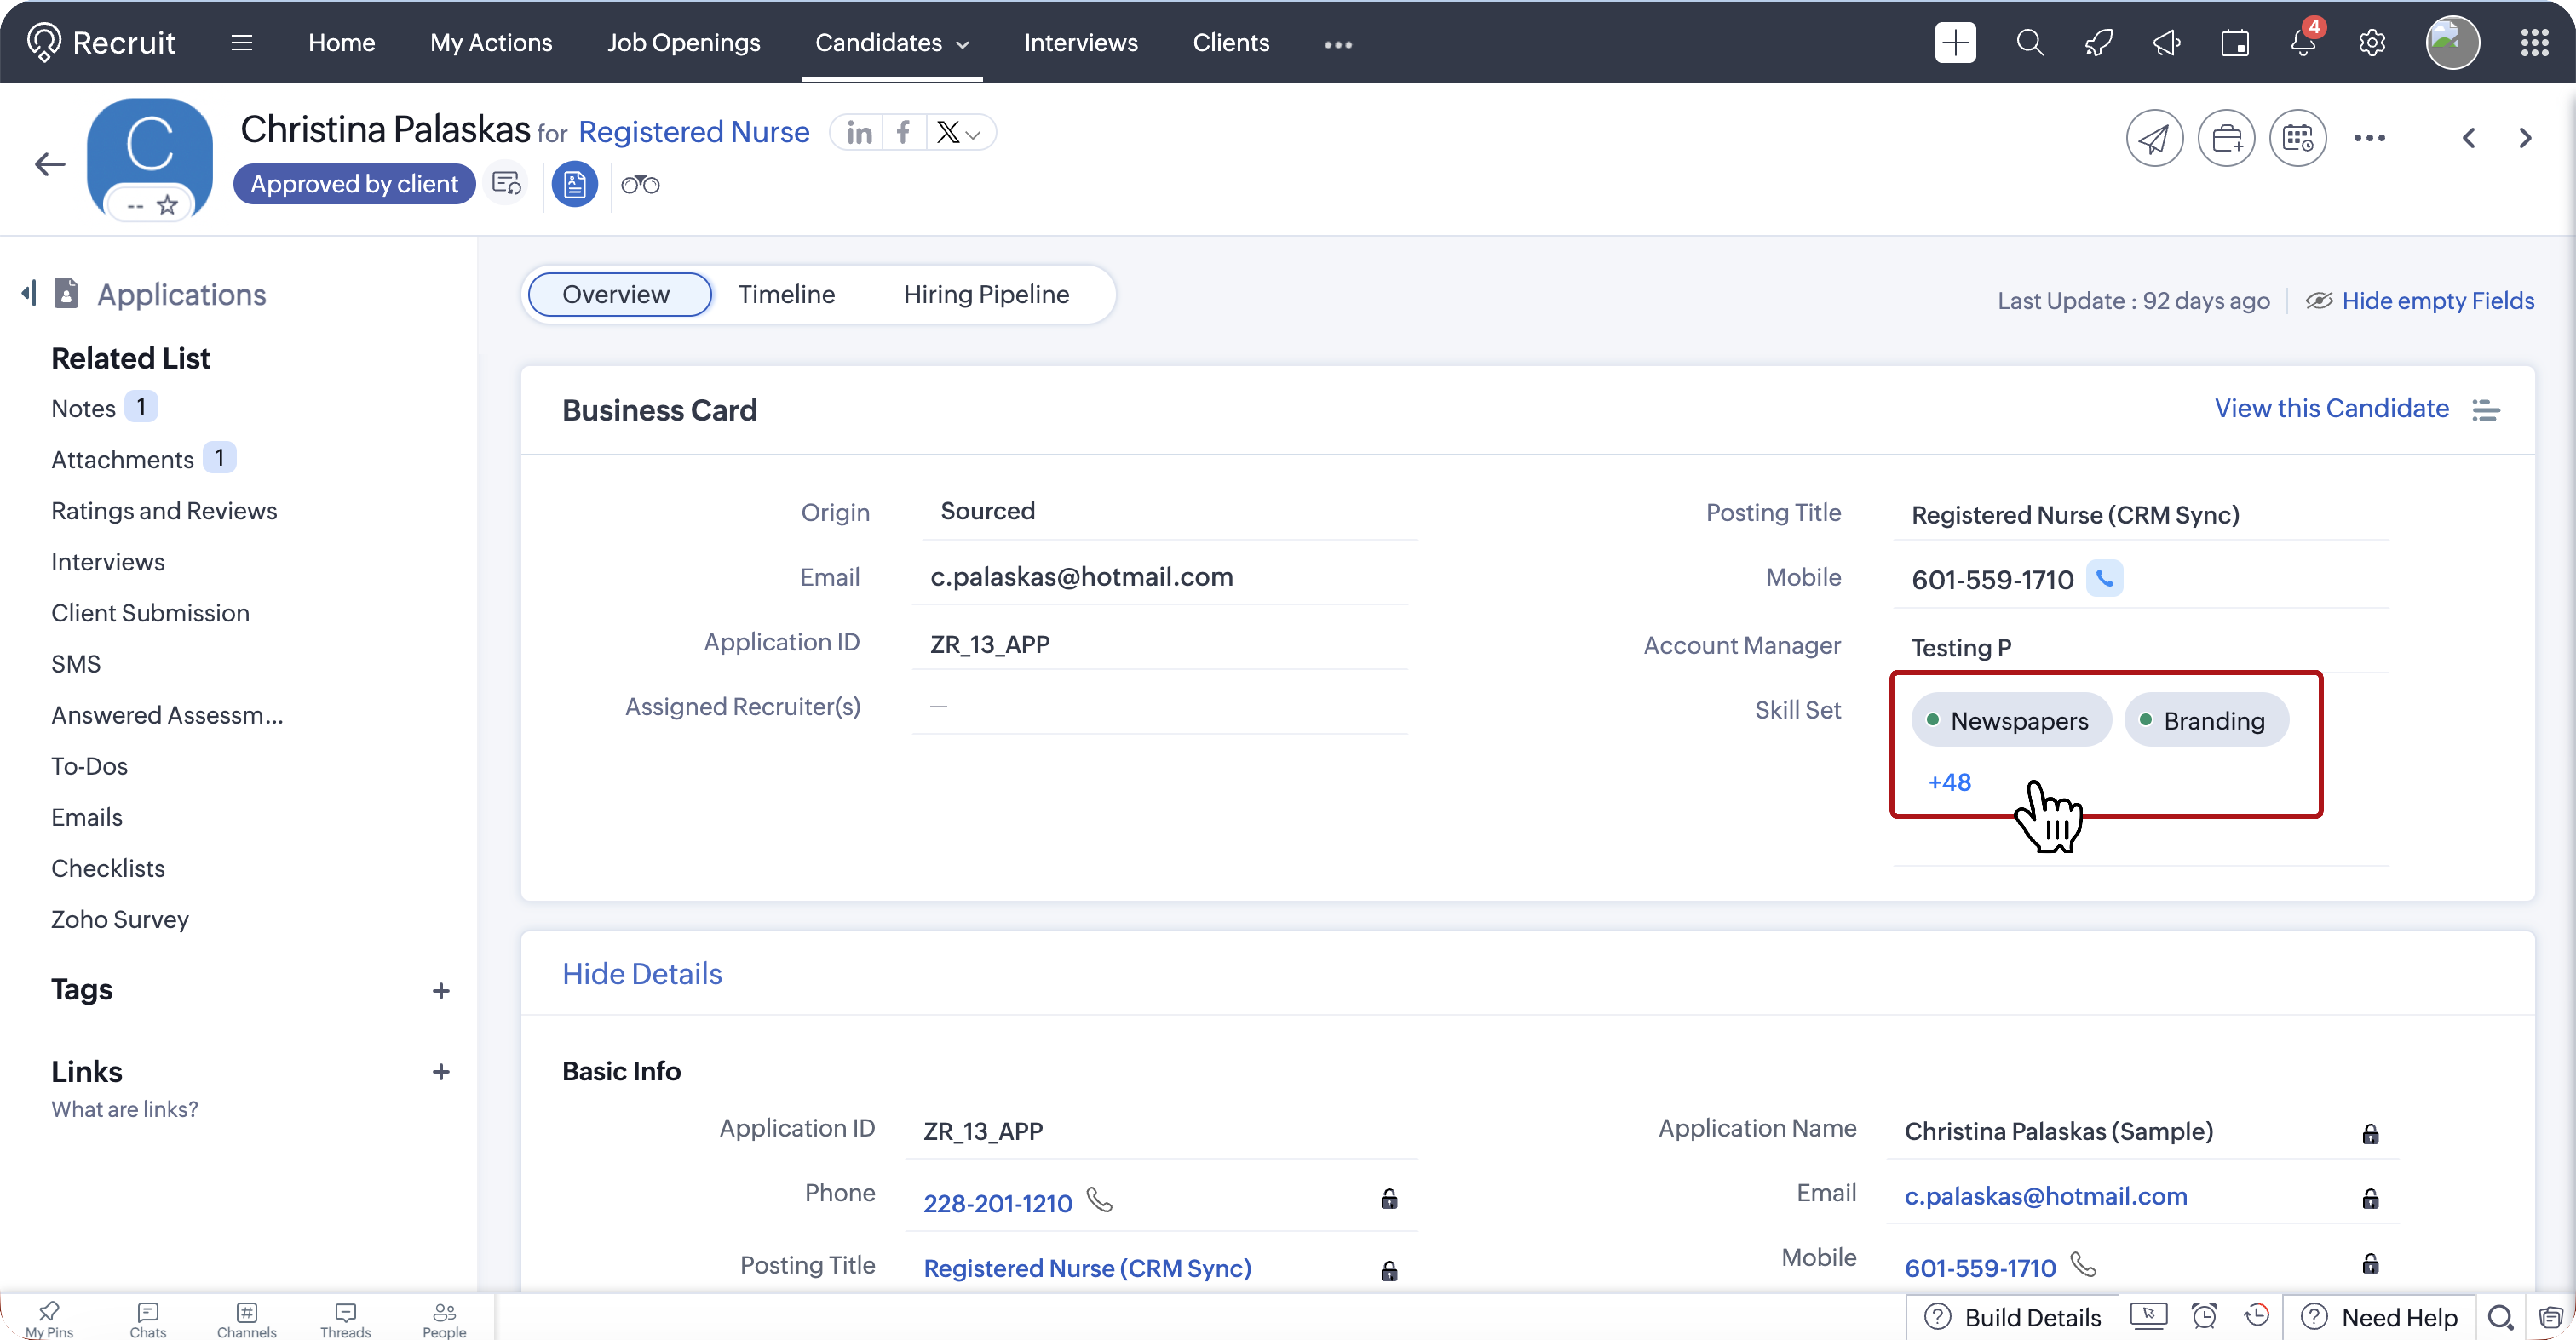Expand the +48 more skills
This screenshot has width=2576, height=1340.
point(1949,782)
